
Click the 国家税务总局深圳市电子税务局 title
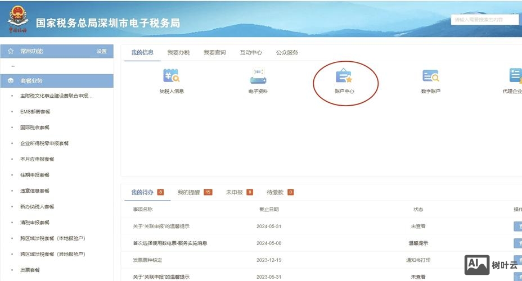[108, 23]
